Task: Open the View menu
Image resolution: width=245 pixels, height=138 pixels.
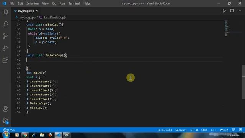Action: [45, 3]
